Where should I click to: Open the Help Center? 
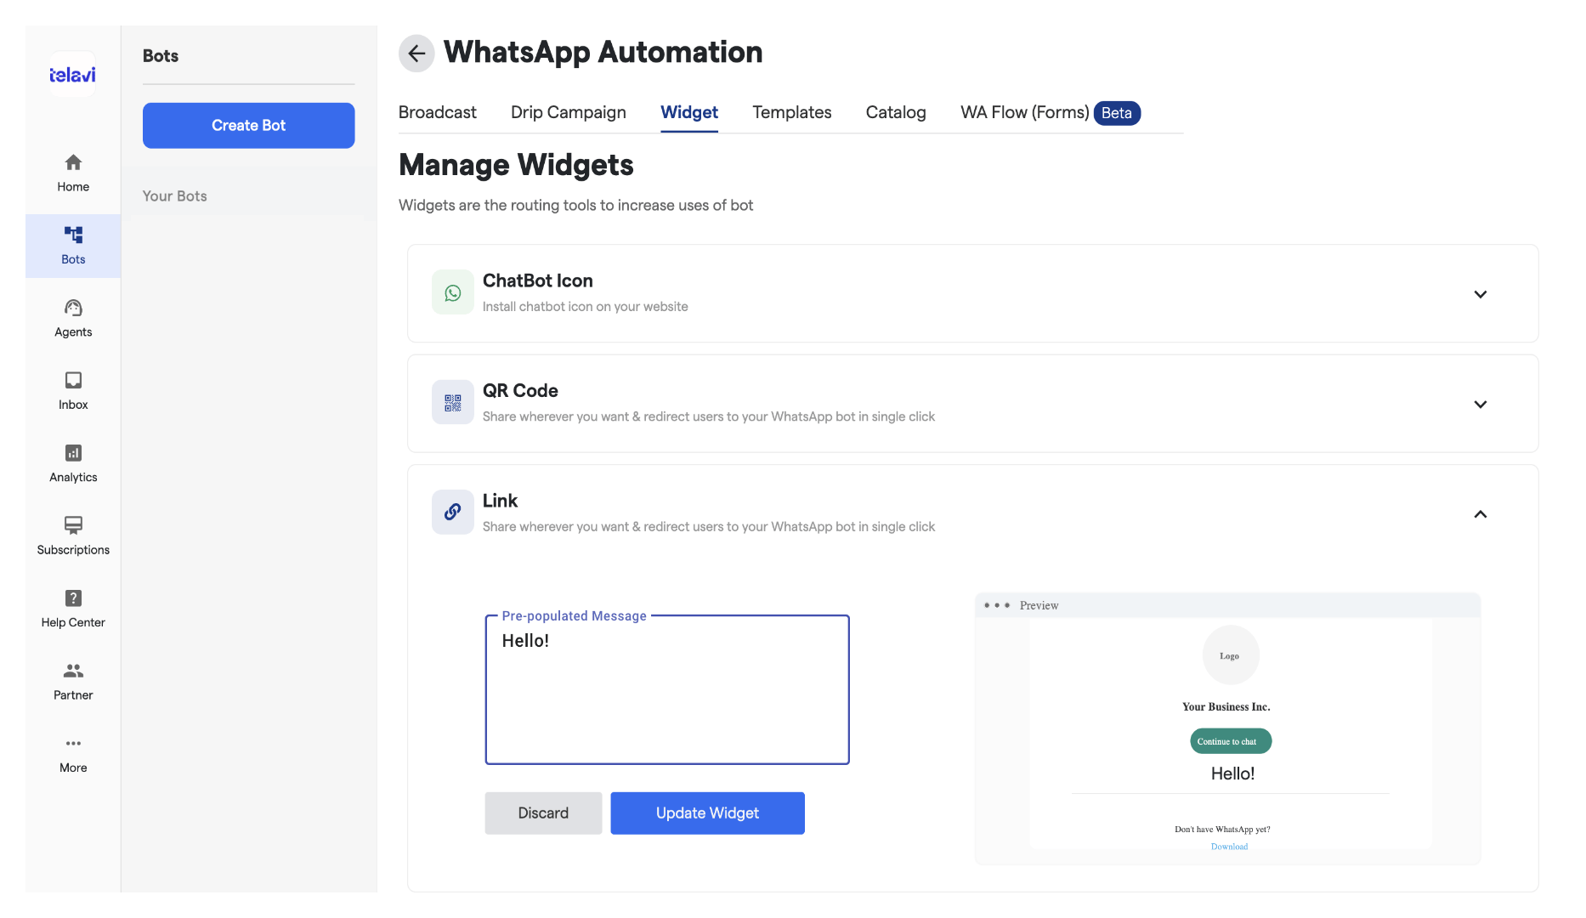pos(73,609)
